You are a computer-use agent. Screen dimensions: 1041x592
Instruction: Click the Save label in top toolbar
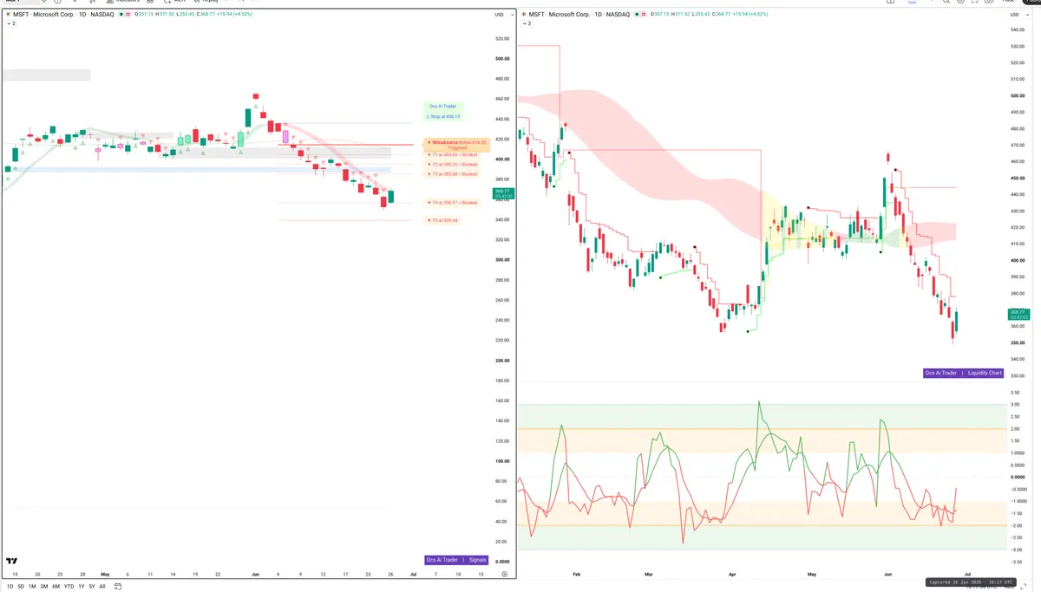click(912, 3)
